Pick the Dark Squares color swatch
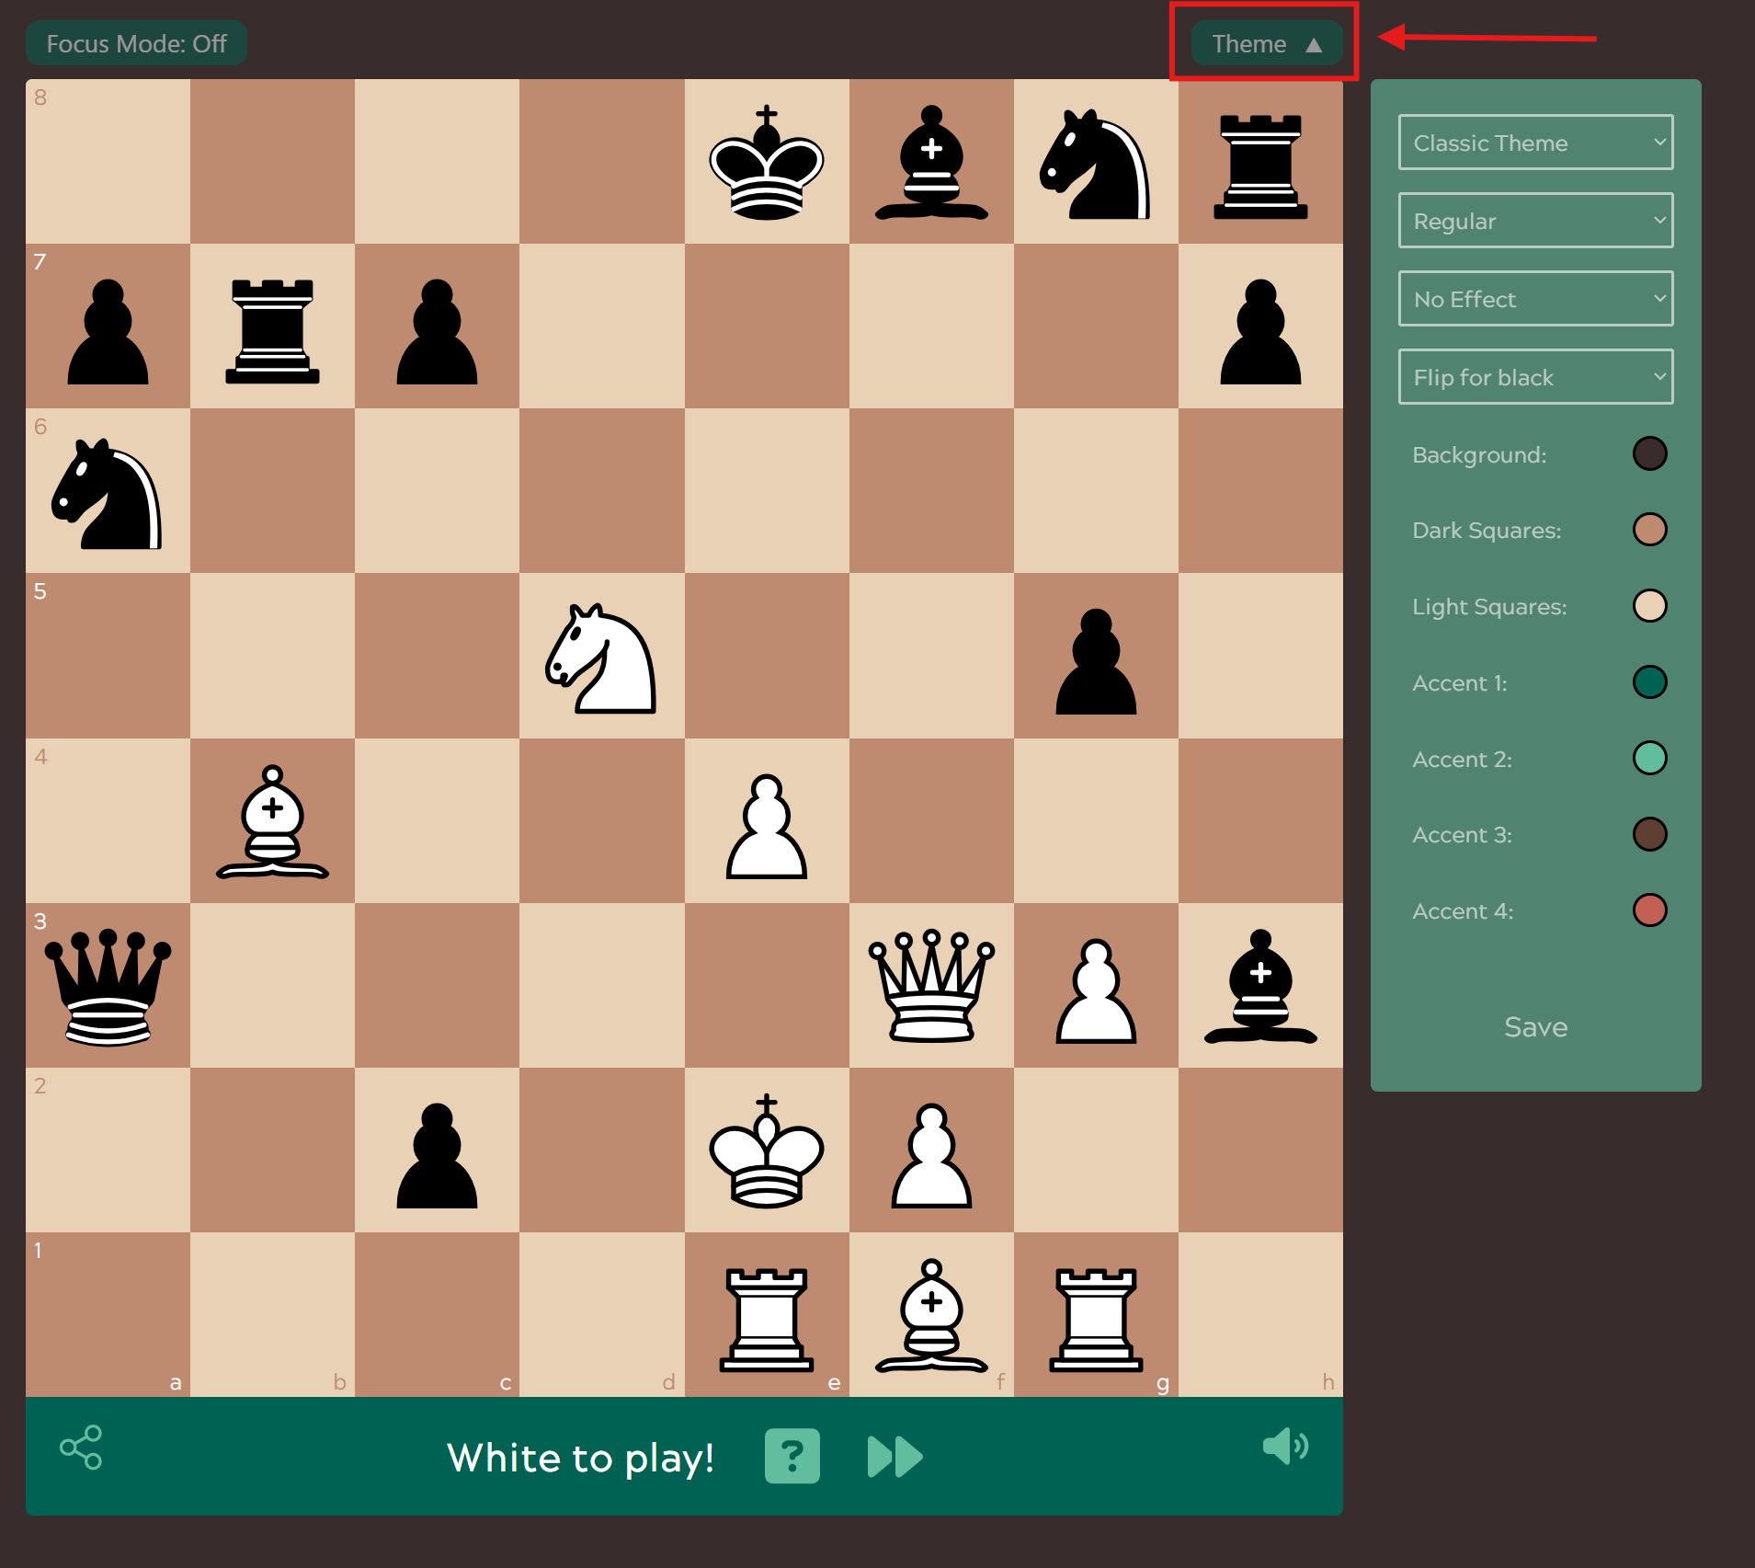The width and height of the screenshot is (1755, 1568). [x=1650, y=530]
